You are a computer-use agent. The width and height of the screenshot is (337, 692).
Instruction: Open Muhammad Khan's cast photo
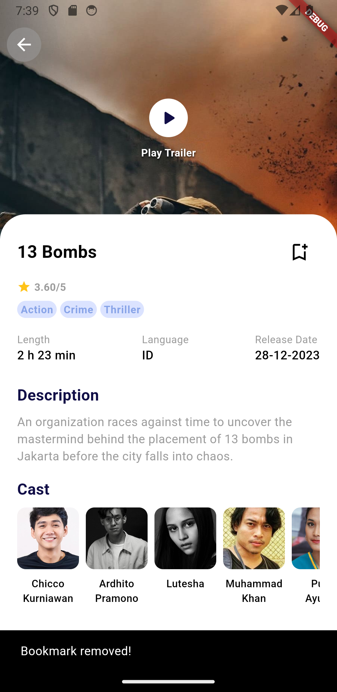coord(254,538)
